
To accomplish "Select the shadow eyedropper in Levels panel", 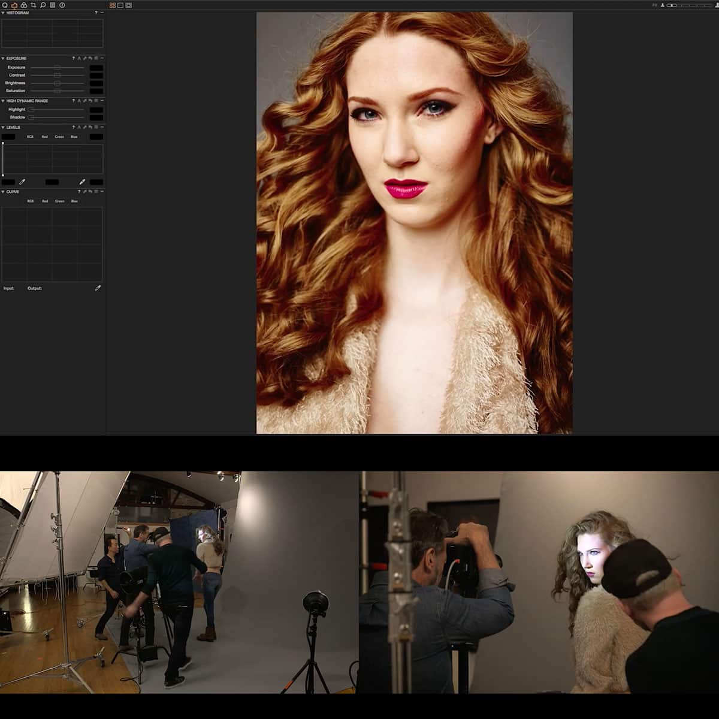I will [22, 182].
